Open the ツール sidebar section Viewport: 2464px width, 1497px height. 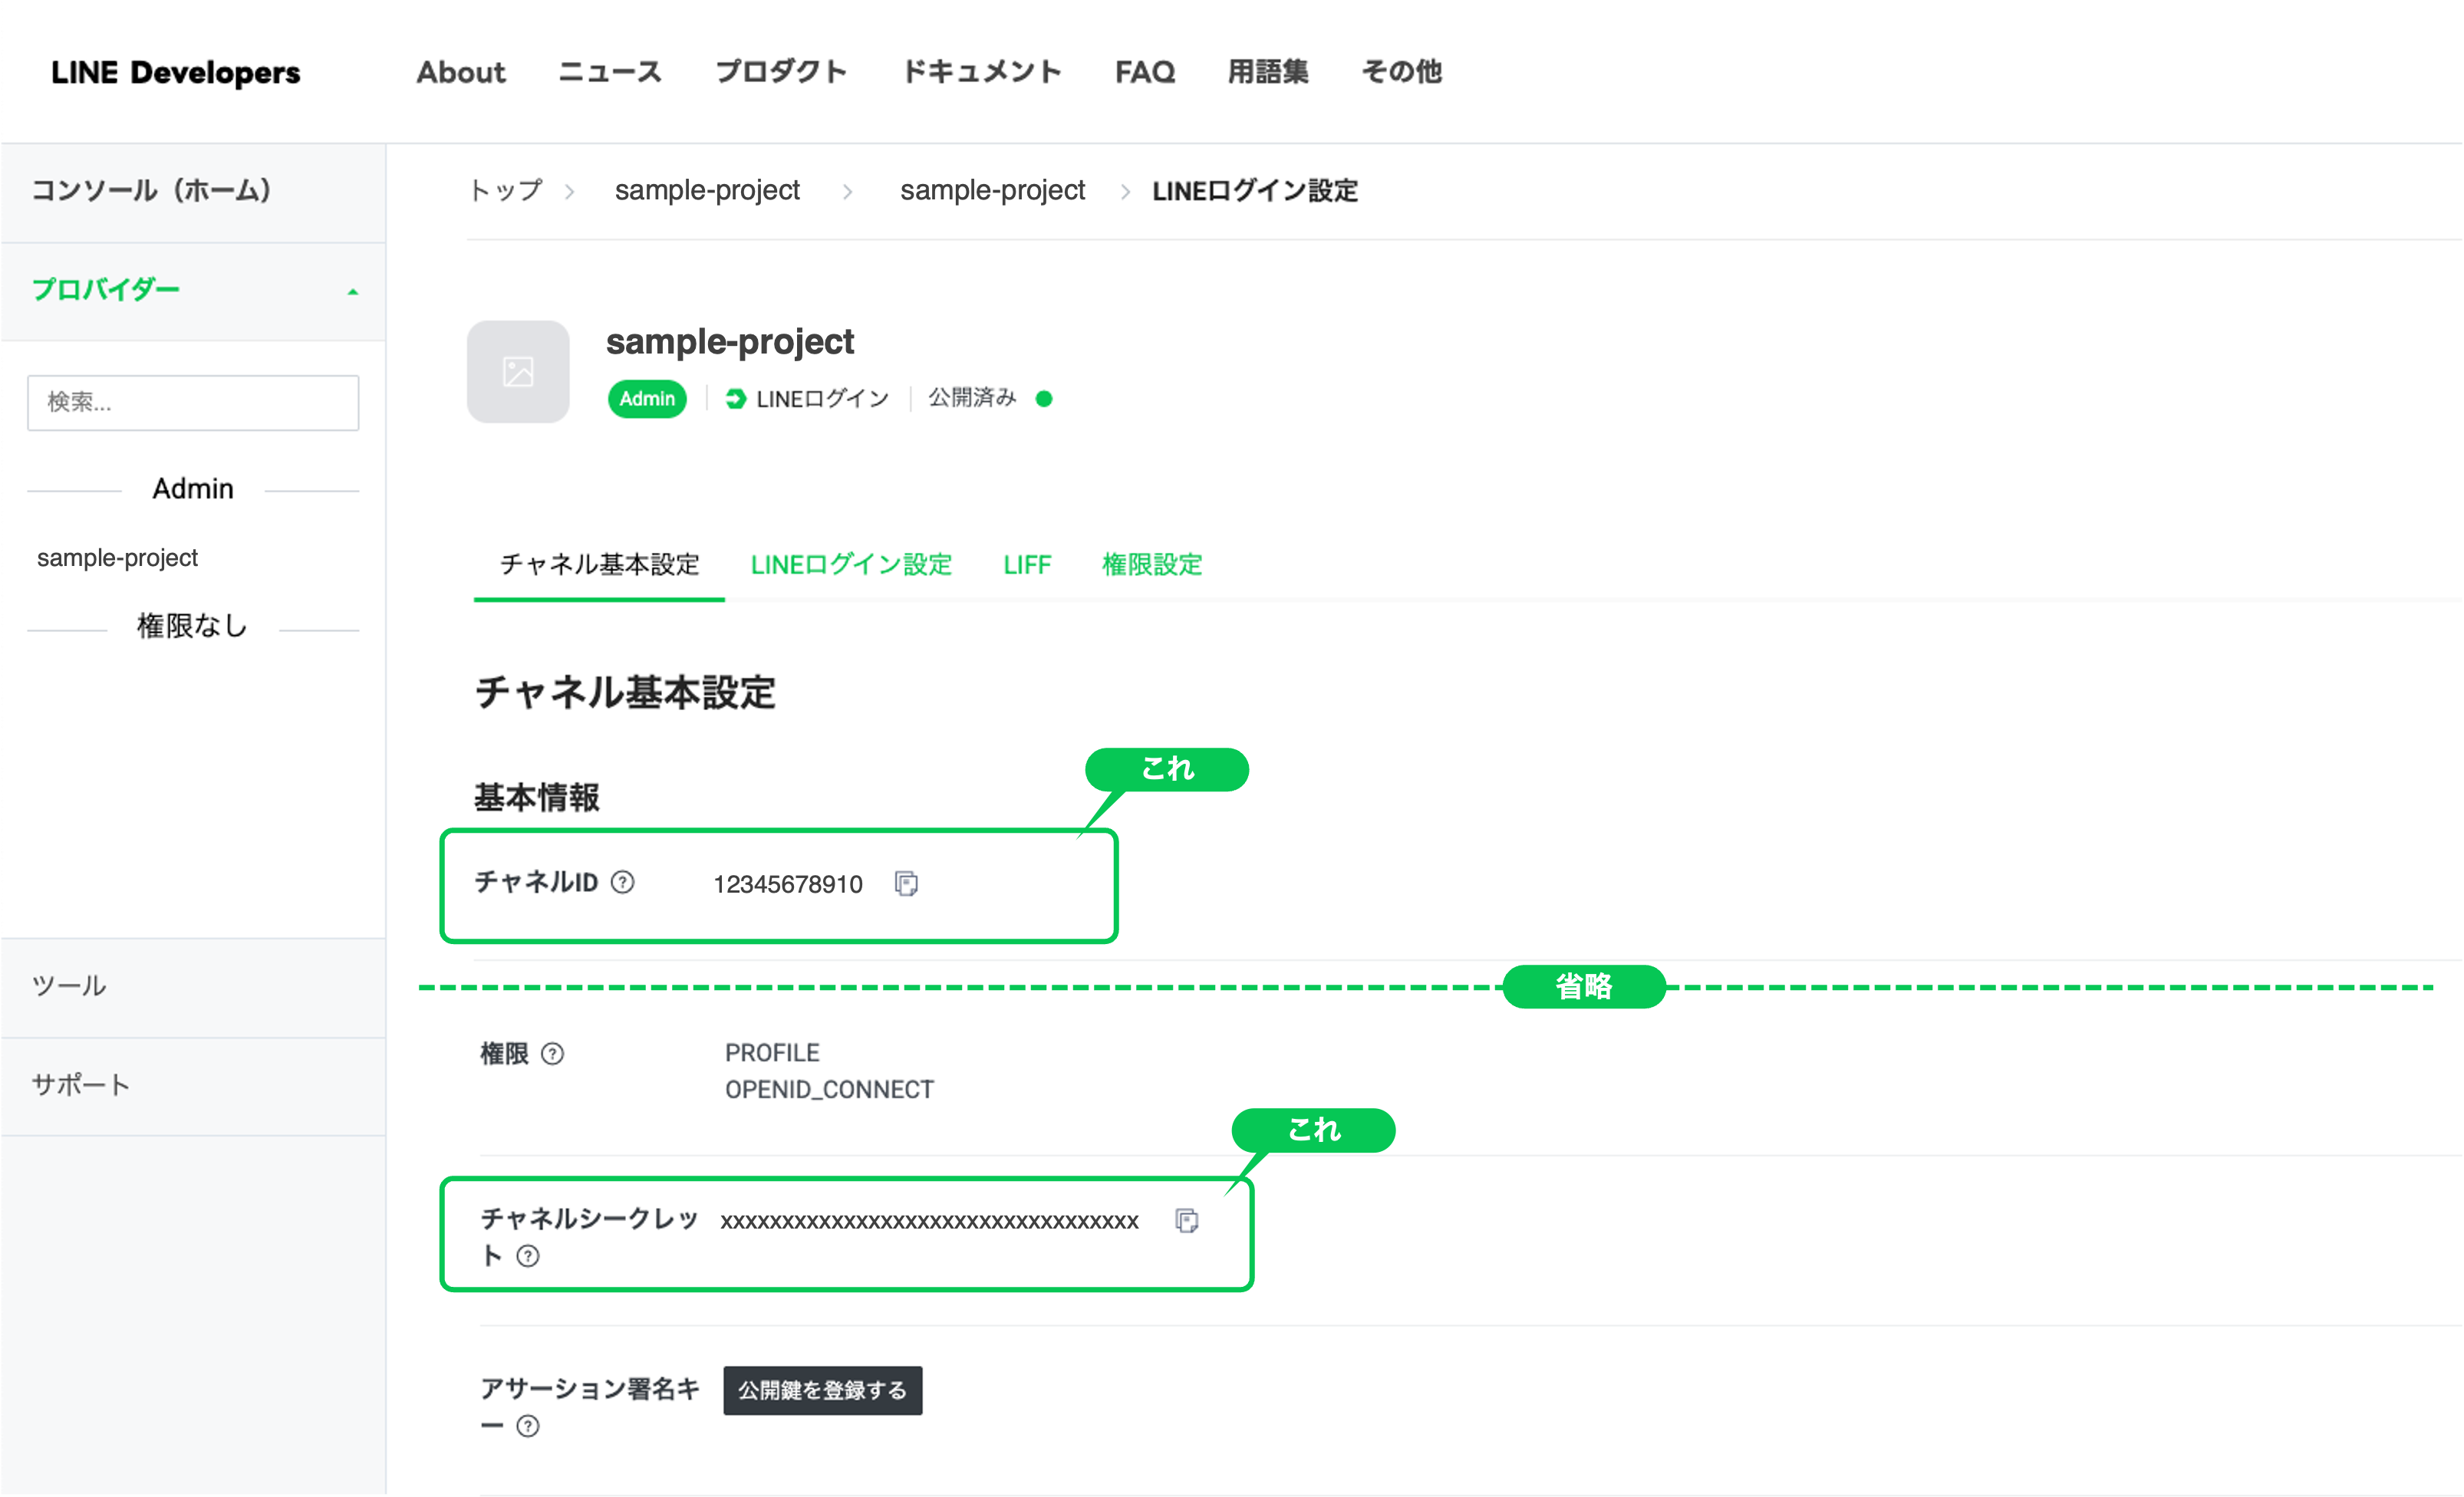(69, 986)
